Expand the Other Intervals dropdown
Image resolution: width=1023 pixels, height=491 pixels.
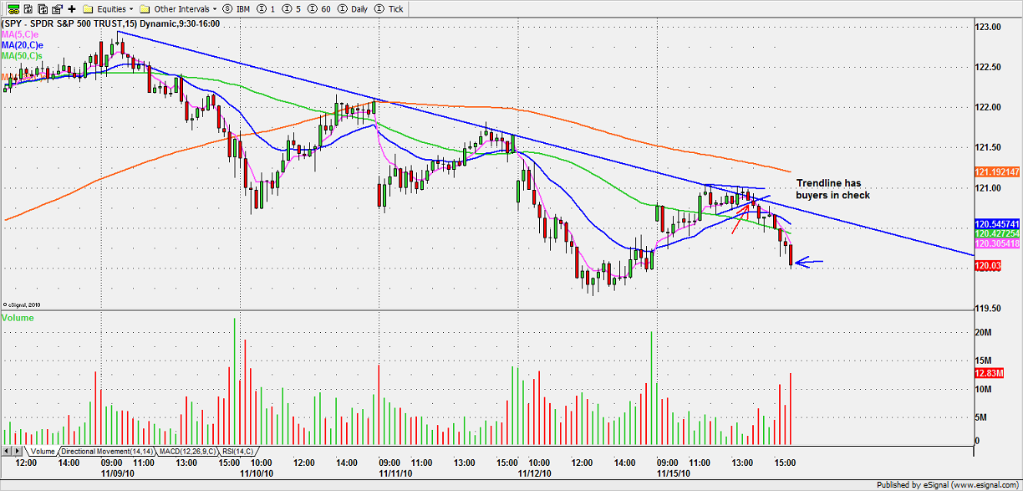point(177,9)
